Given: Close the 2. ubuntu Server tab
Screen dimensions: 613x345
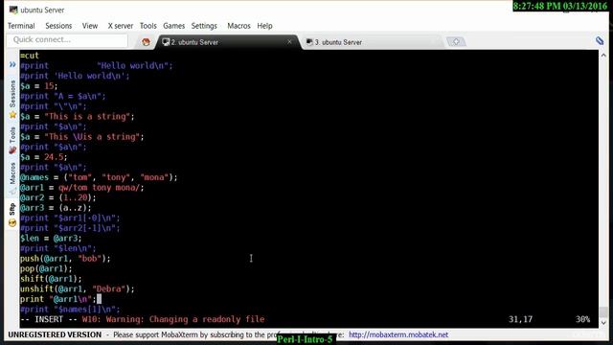Looking at the screenshot, I should 289,41.
